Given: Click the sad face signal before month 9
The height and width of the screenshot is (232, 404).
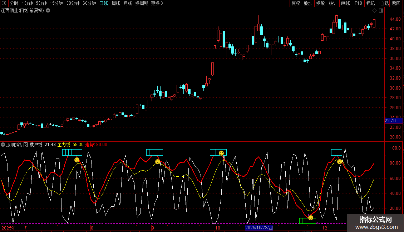Looking at the screenshot, I should pyautogui.click(x=158, y=162).
